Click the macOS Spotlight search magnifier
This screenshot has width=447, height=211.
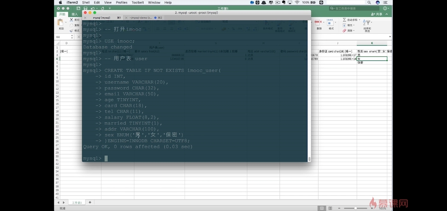369,2
